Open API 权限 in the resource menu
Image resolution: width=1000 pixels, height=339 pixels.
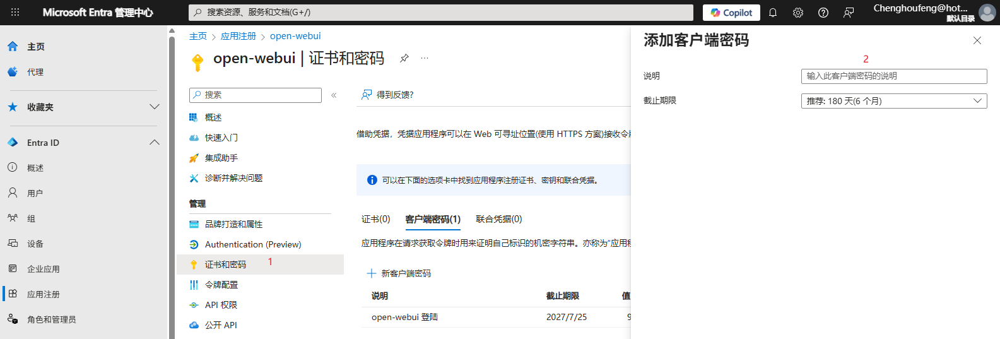pyautogui.click(x=221, y=305)
